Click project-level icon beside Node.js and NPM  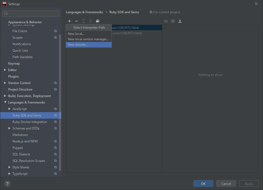pyautogui.click(x=56, y=141)
